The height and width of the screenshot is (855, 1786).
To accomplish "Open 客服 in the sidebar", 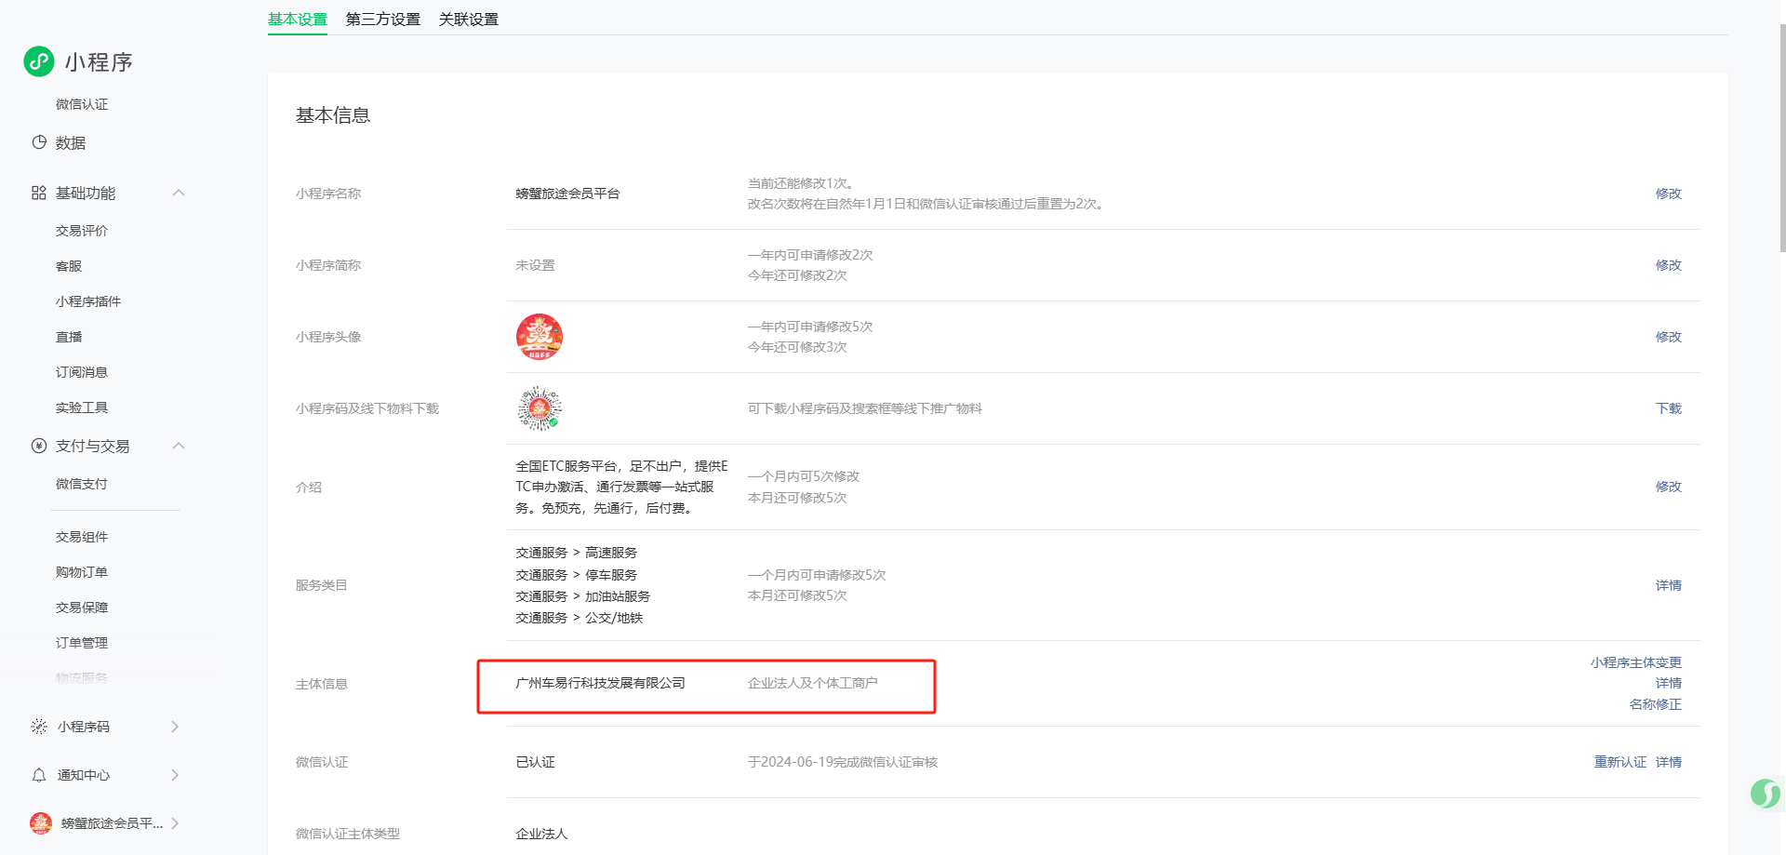I will [x=69, y=266].
